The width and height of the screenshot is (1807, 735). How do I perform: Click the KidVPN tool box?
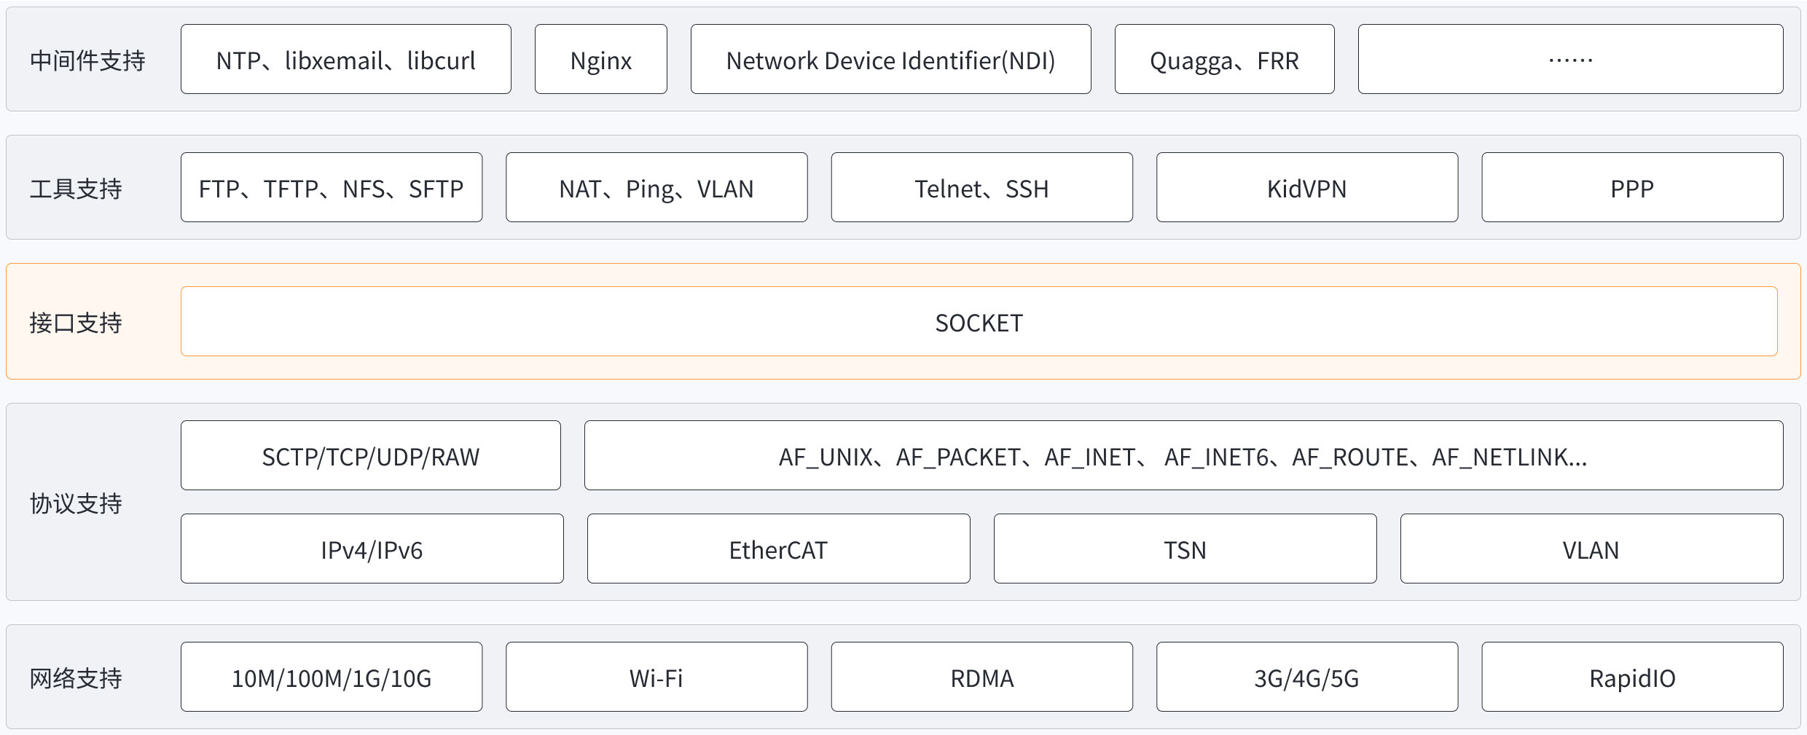pyautogui.click(x=1306, y=188)
